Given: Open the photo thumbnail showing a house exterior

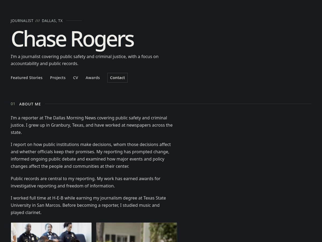Looking at the screenshot, I should pyautogui.click(x=137, y=232).
